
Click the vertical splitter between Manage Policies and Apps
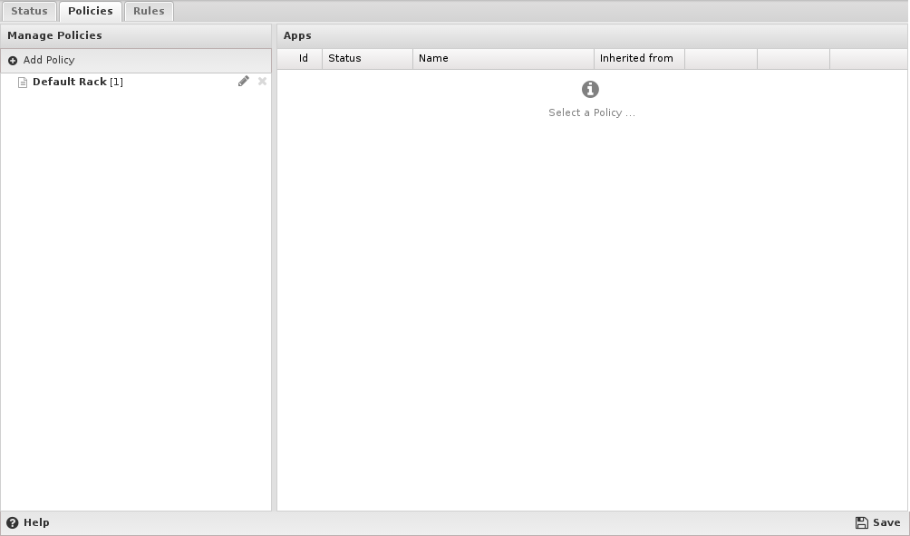pos(274,272)
